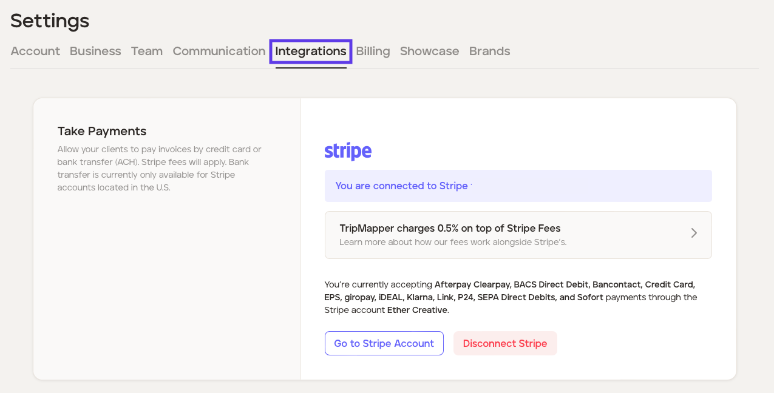The image size is (774, 393).
Task: Click Learn more about fees text
Action: 452,243
